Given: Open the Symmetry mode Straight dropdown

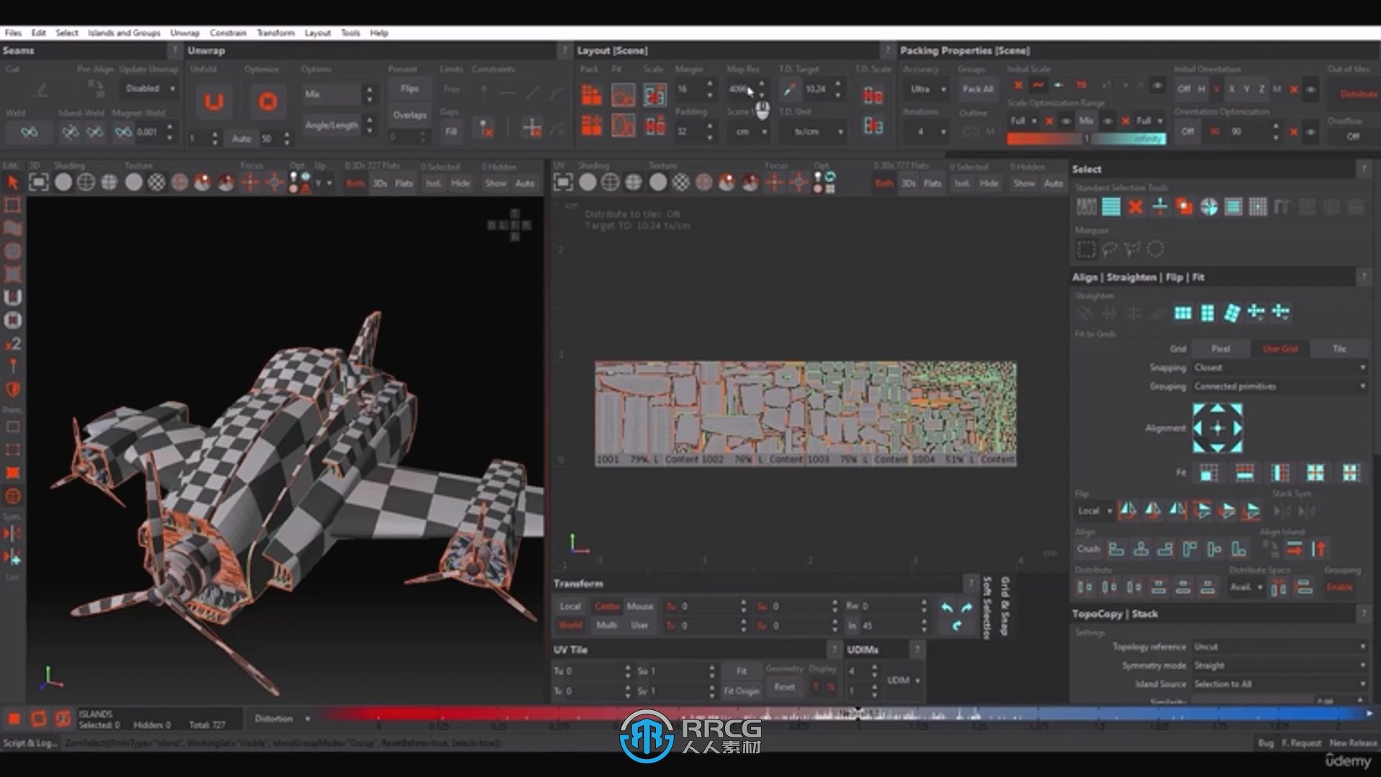Looking at the screenshot, I should pyautogui.click(x=1280, y=665).
